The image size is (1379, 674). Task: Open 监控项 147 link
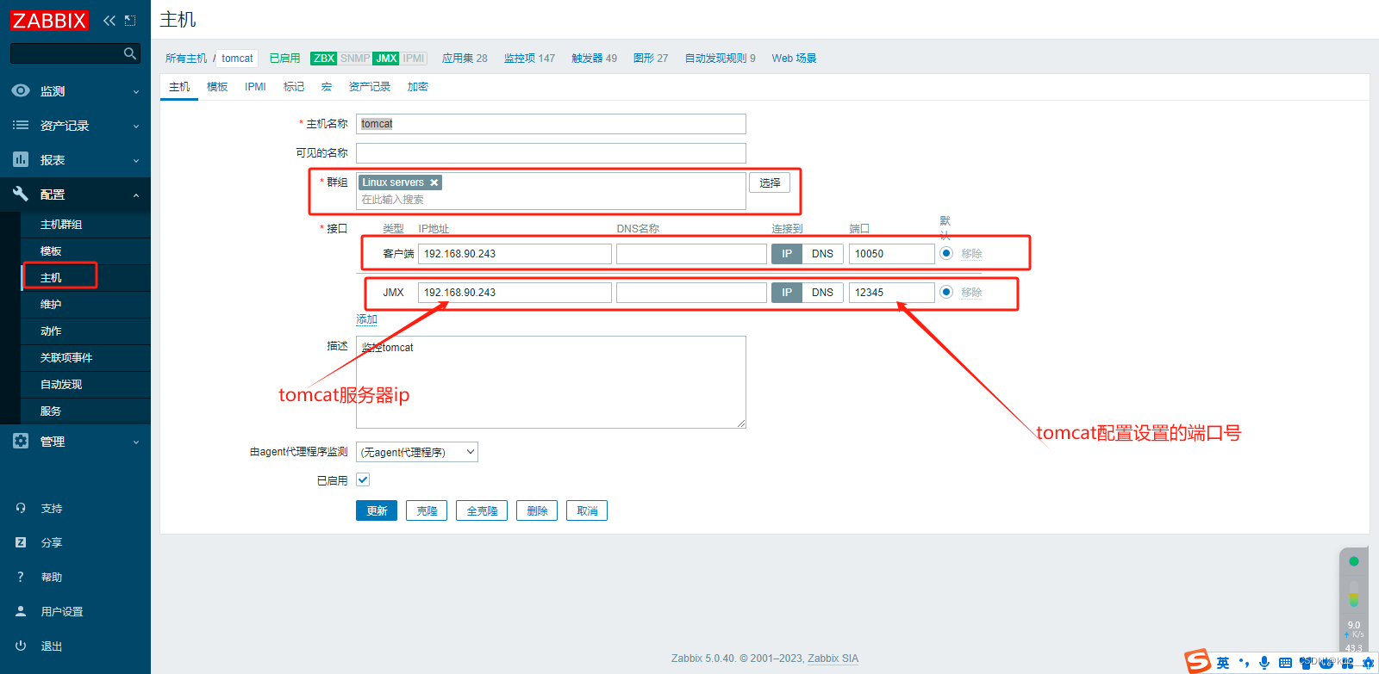click(529, 59)
